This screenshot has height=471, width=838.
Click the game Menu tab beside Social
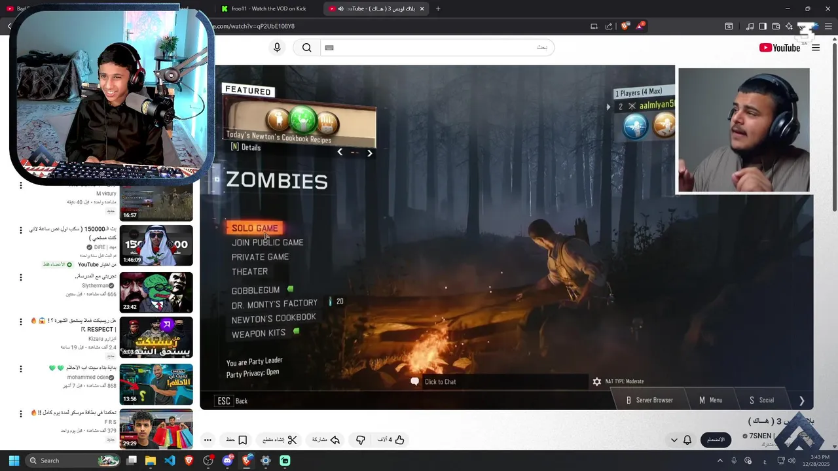(x=710, y=400)
